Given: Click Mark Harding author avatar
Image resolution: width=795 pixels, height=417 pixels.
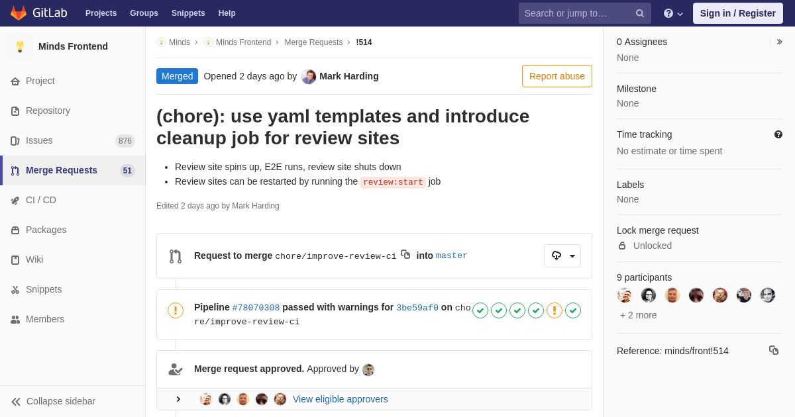Looking at the screenshot, I should pos(309,76).
